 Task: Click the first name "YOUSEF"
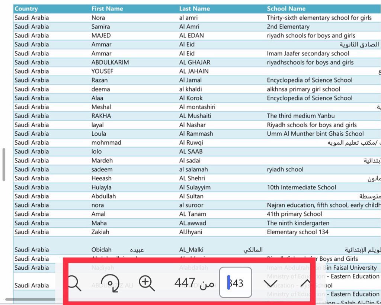102,71
